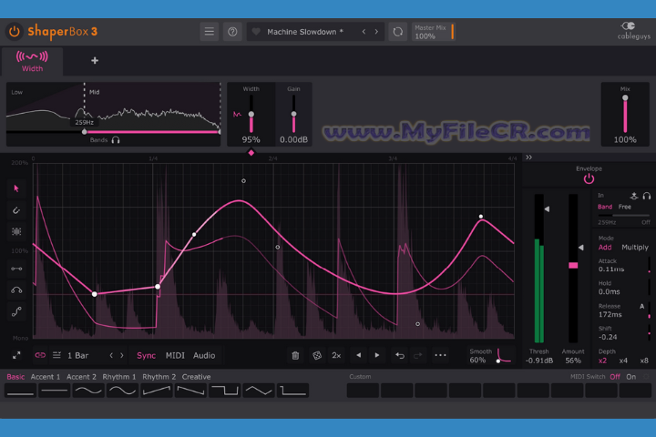
Task: Toggle the Envelope power button
Action: click(589, 179)
